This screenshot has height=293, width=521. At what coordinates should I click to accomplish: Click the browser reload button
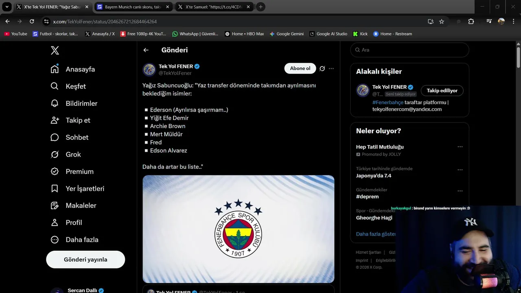pyautogui.click(x=32, y=22)
